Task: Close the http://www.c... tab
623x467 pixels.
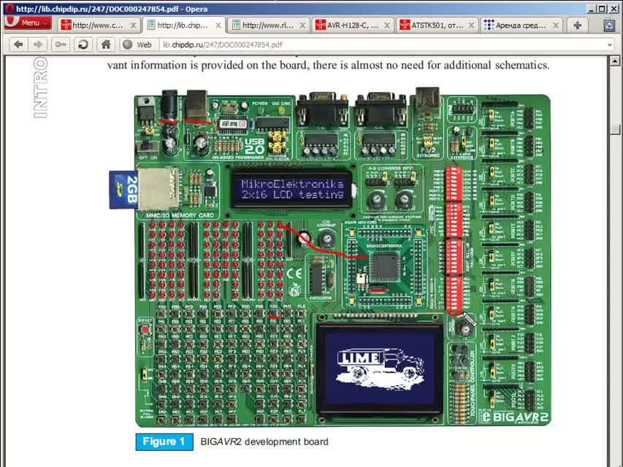Action: coord(133,25)
